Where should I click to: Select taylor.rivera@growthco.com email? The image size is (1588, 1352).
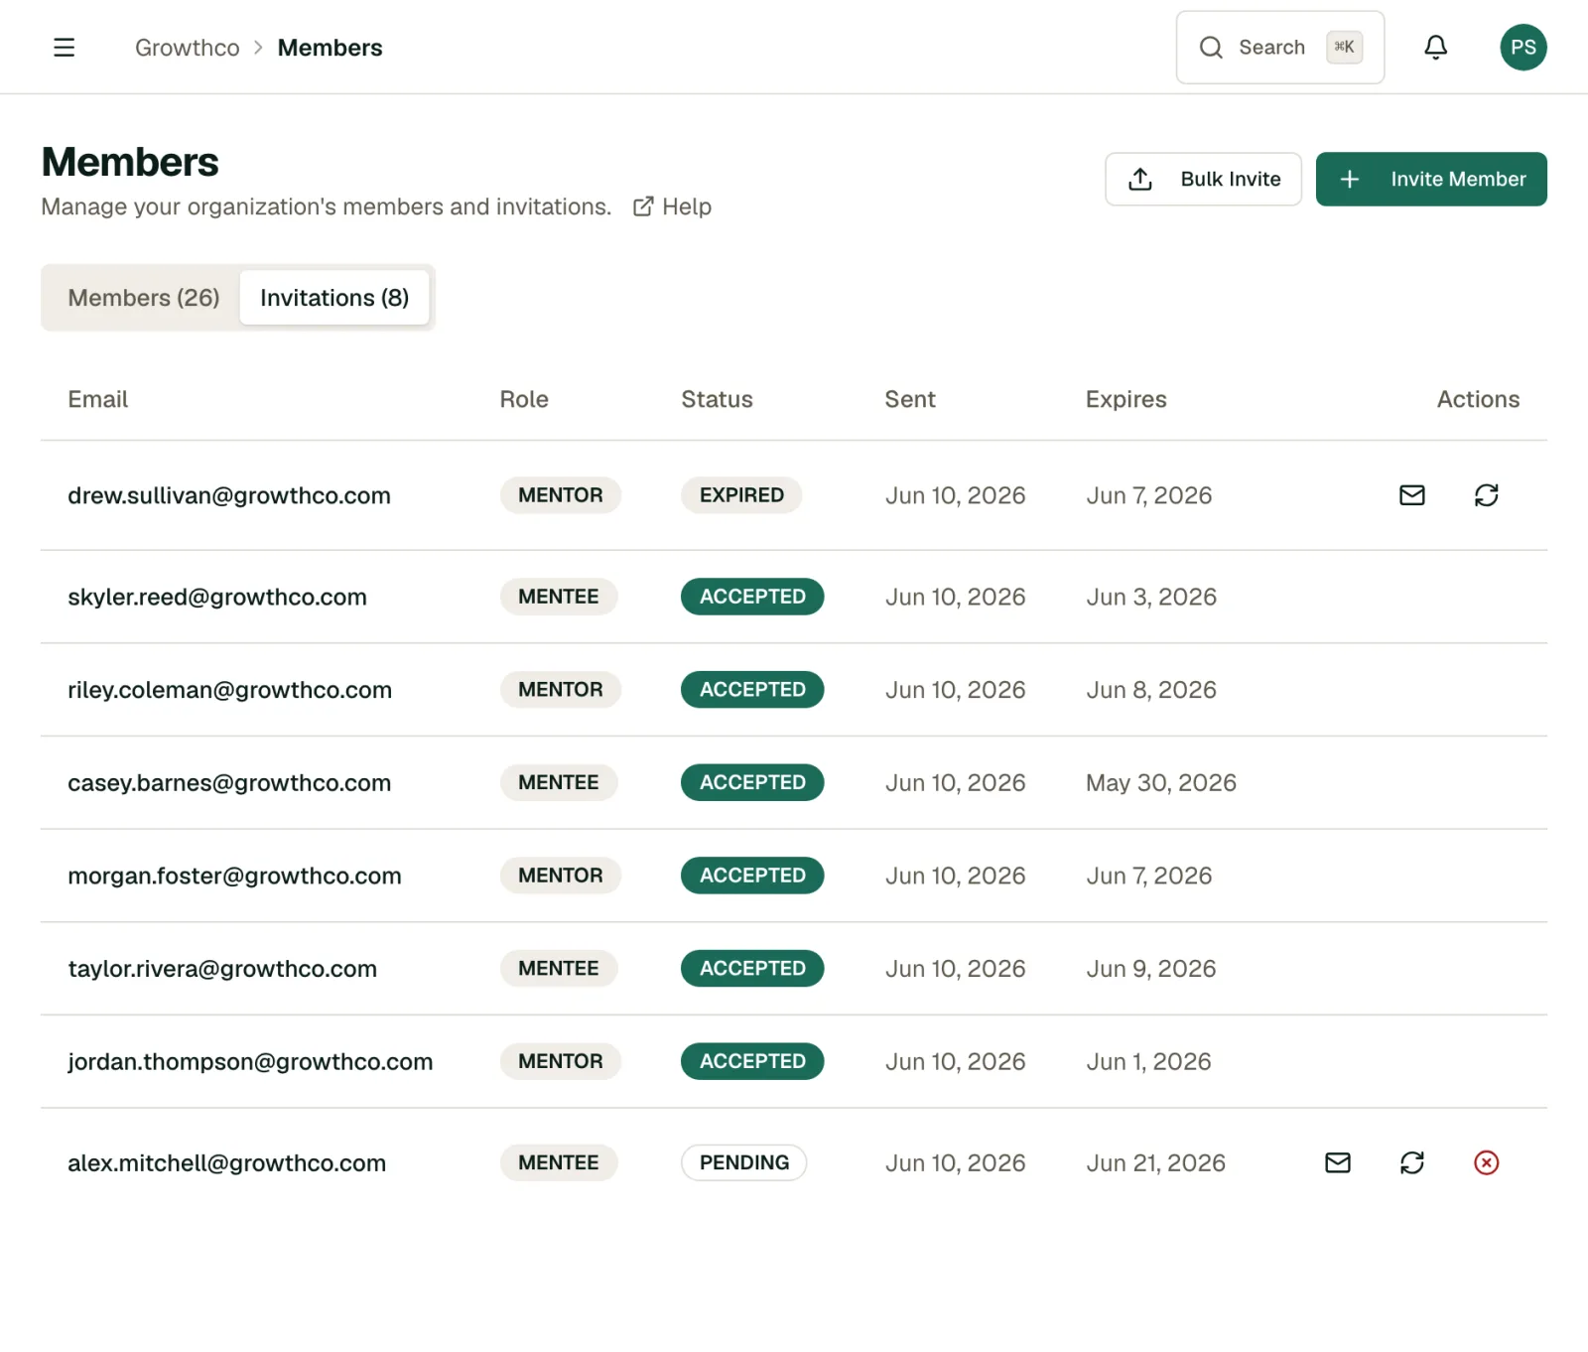[222, 969]
